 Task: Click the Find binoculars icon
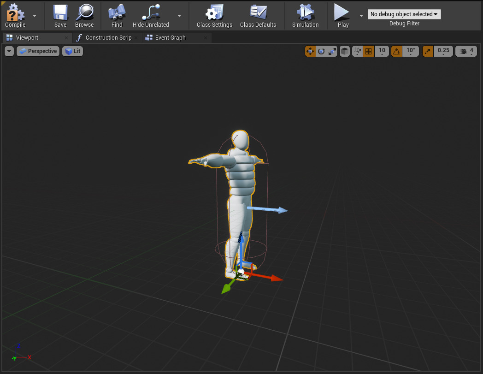[x=117, y=13]
